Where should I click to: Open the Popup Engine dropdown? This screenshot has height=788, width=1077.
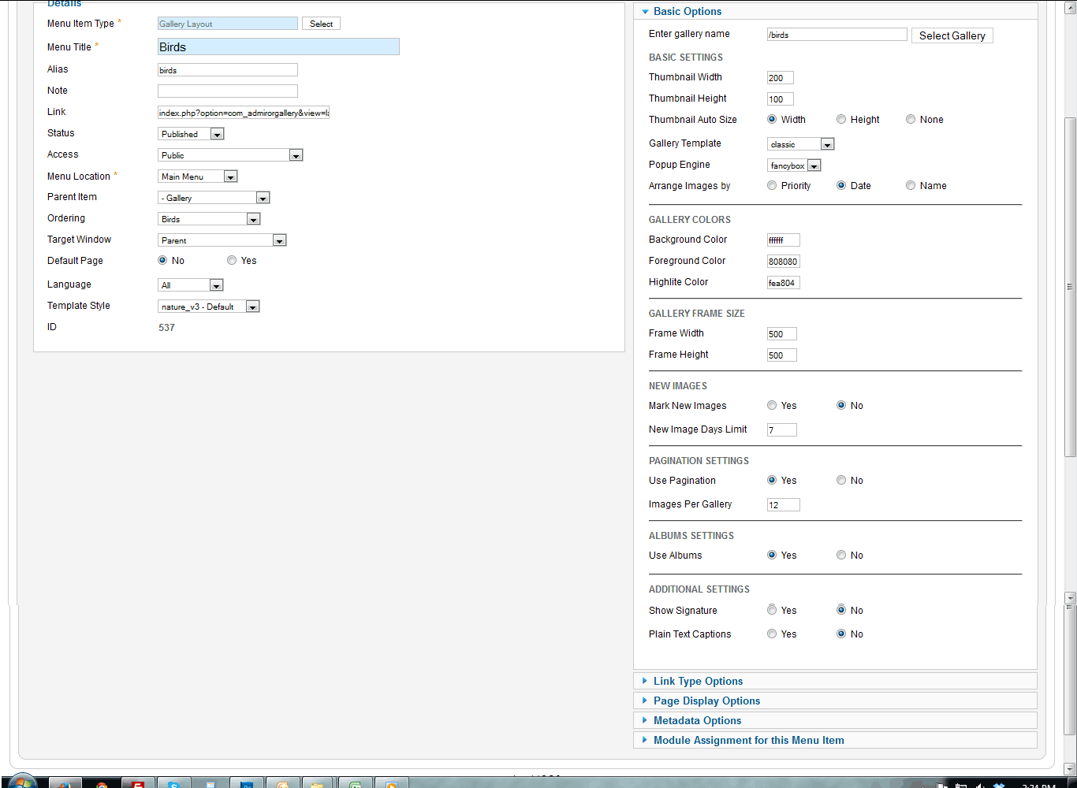794,165
